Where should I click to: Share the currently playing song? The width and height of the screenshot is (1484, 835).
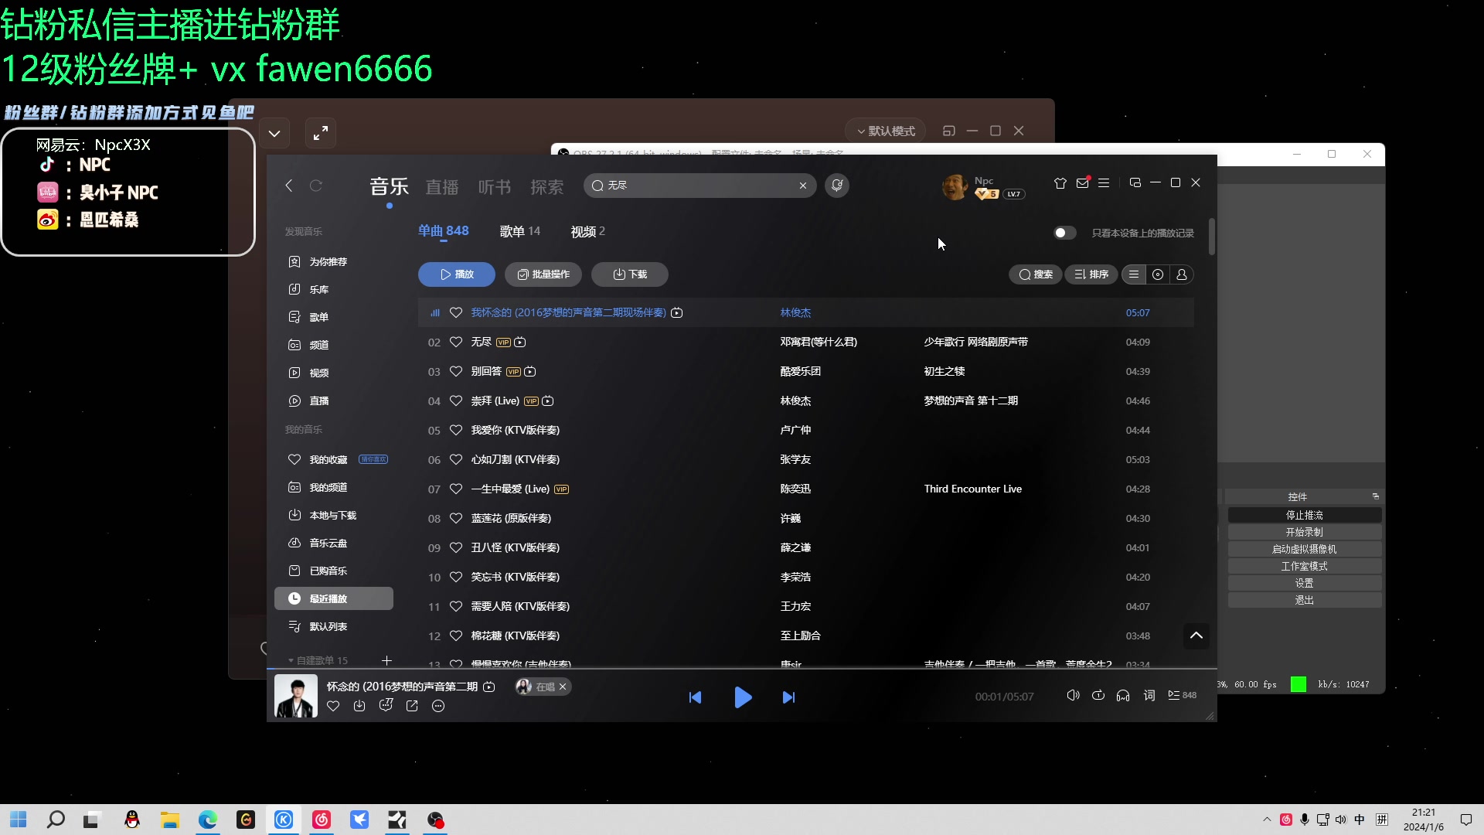pos(412,706)
